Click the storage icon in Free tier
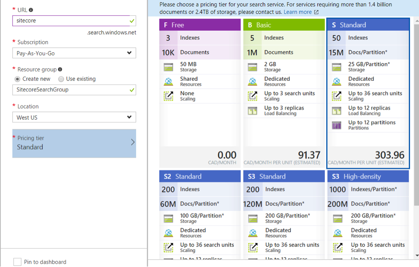The image size is (419, 267). click(x=168, y=67)
